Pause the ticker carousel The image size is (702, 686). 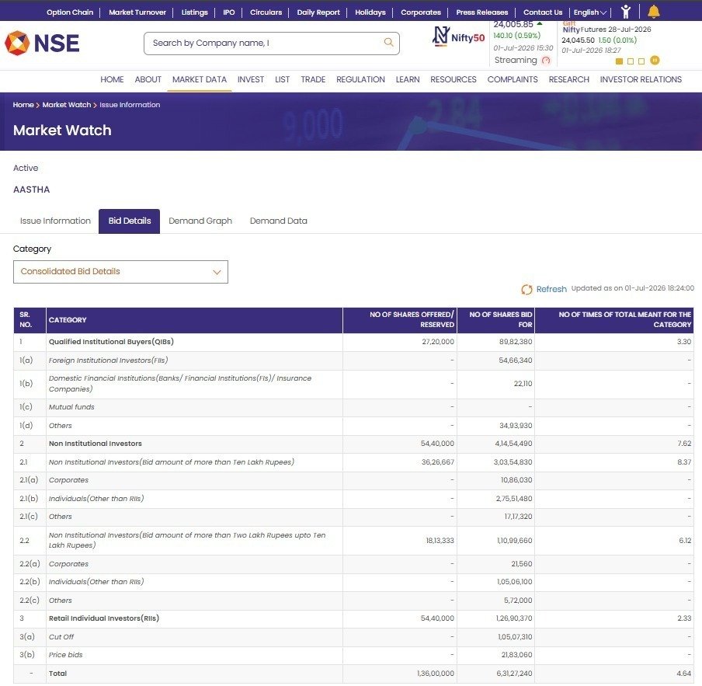[x=655, y=60]
